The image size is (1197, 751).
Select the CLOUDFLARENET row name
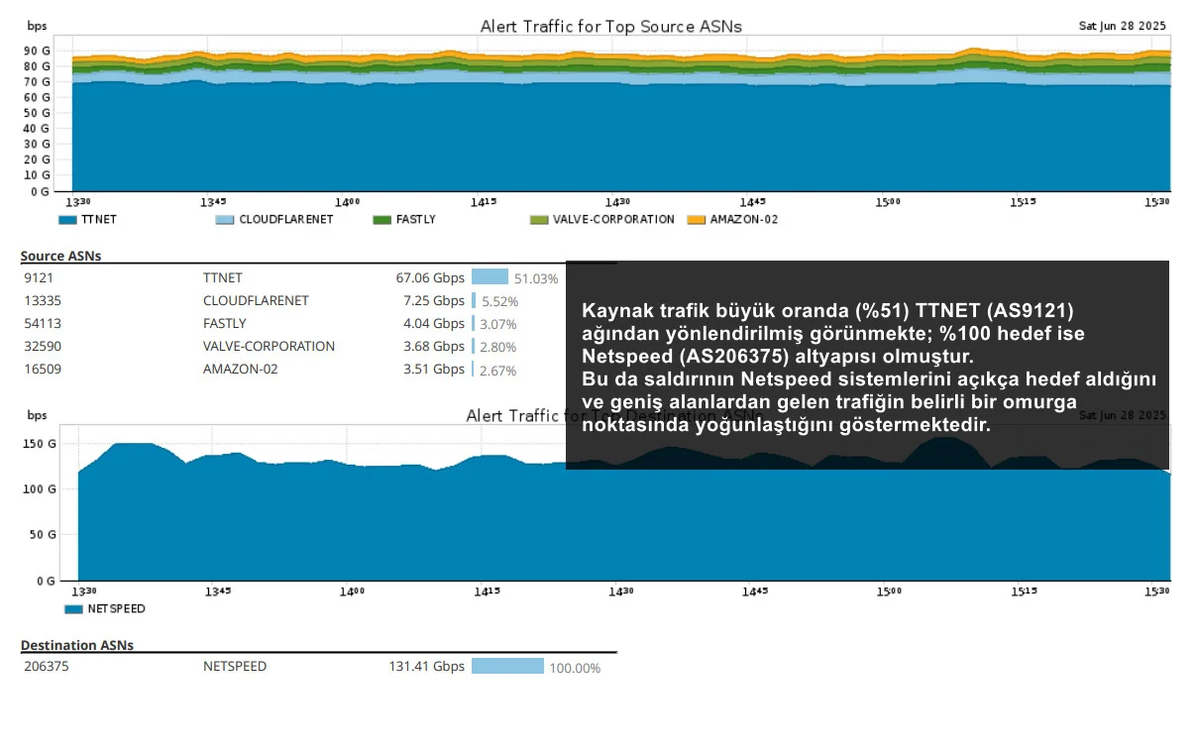tap(256, 300)
